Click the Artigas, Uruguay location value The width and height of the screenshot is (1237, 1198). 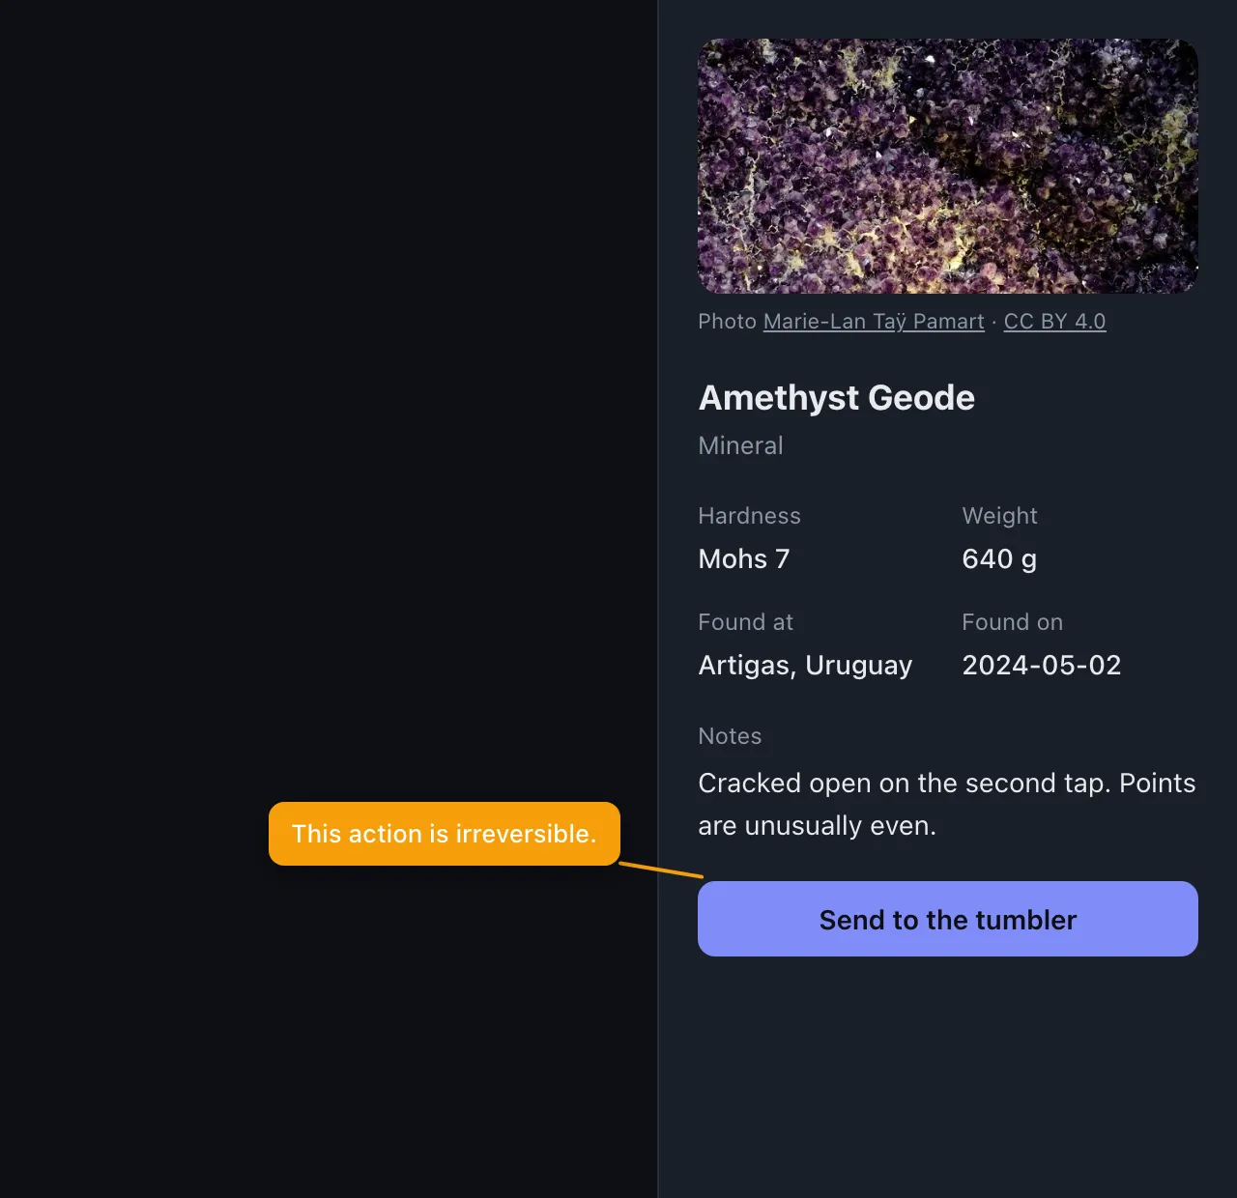805,666
